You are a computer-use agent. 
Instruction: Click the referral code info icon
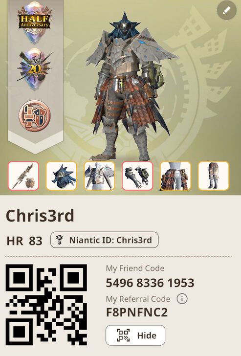(182, 299)
